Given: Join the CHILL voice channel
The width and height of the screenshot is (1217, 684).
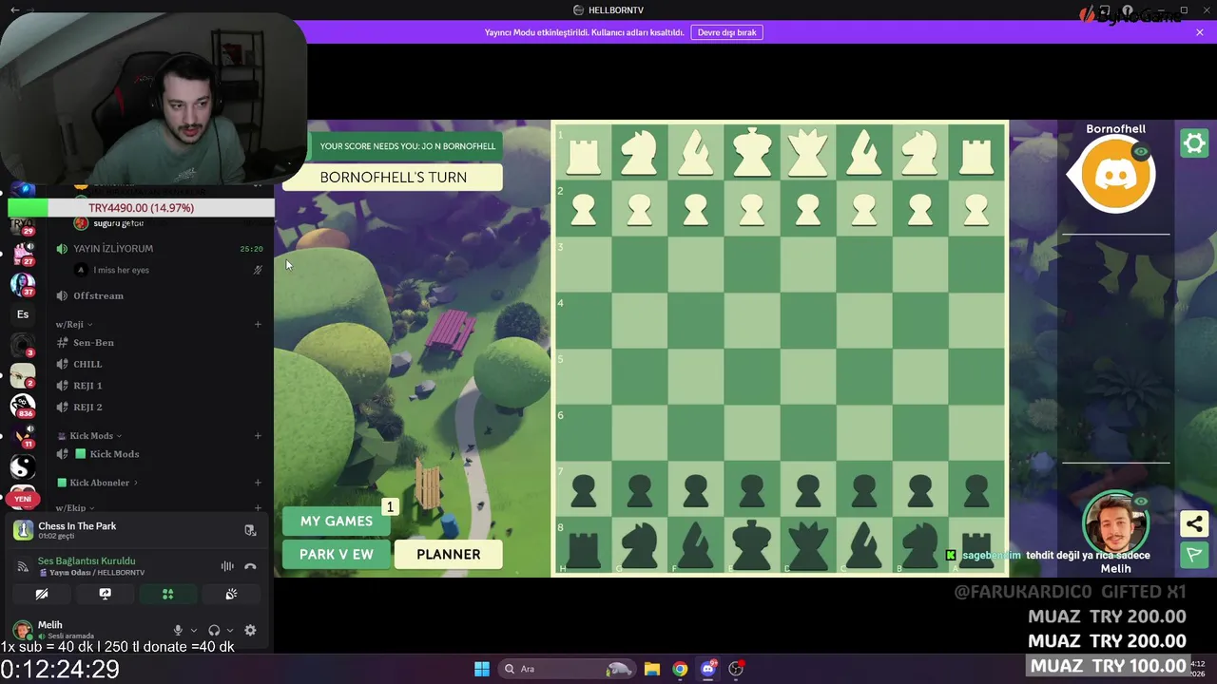Looking at the screenshot, I should (87, 364).
